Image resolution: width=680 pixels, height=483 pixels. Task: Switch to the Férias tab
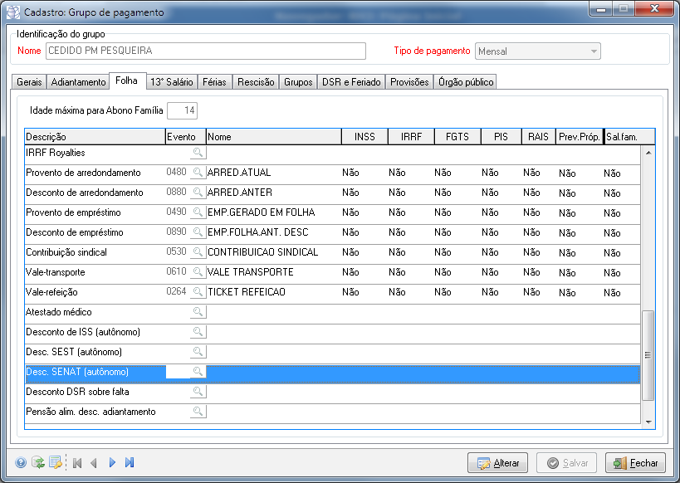(x=215, y=82)
